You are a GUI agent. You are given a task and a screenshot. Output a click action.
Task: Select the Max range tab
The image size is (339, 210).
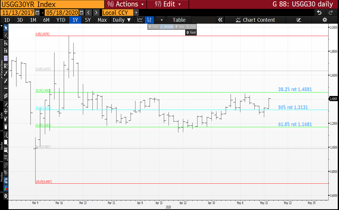point(102,20)
